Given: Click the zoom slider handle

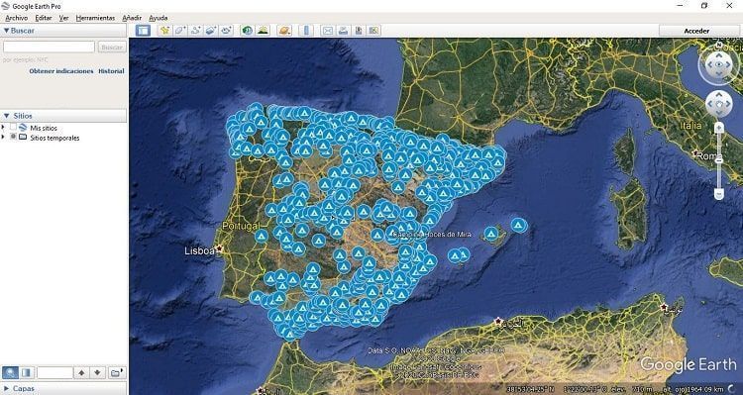Looking at the screenshot, I should pyautogui.click(x=719, y=160).
